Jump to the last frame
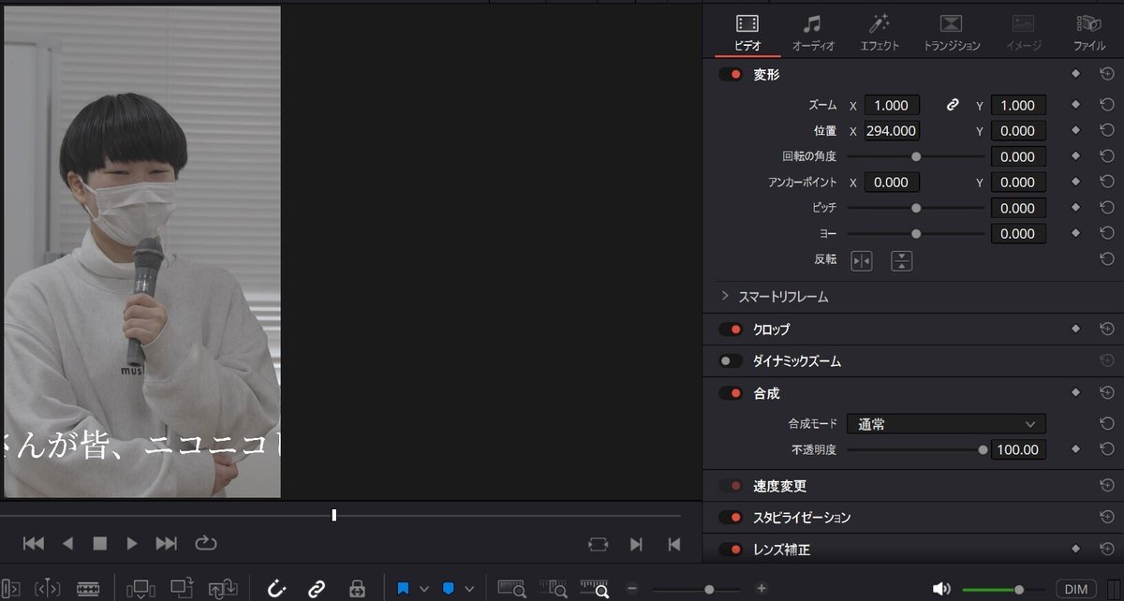 [166, 543]
